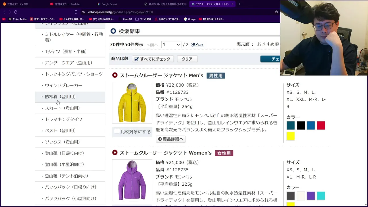Image resolution: width=368 pixels, height=207 pixels.
Task: Open a new tab with the plus button
Action: point(239,4)
